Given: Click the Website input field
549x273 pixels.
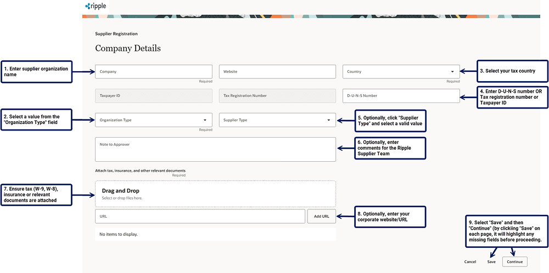Looking at the screenshot, I should pos(277,72).
